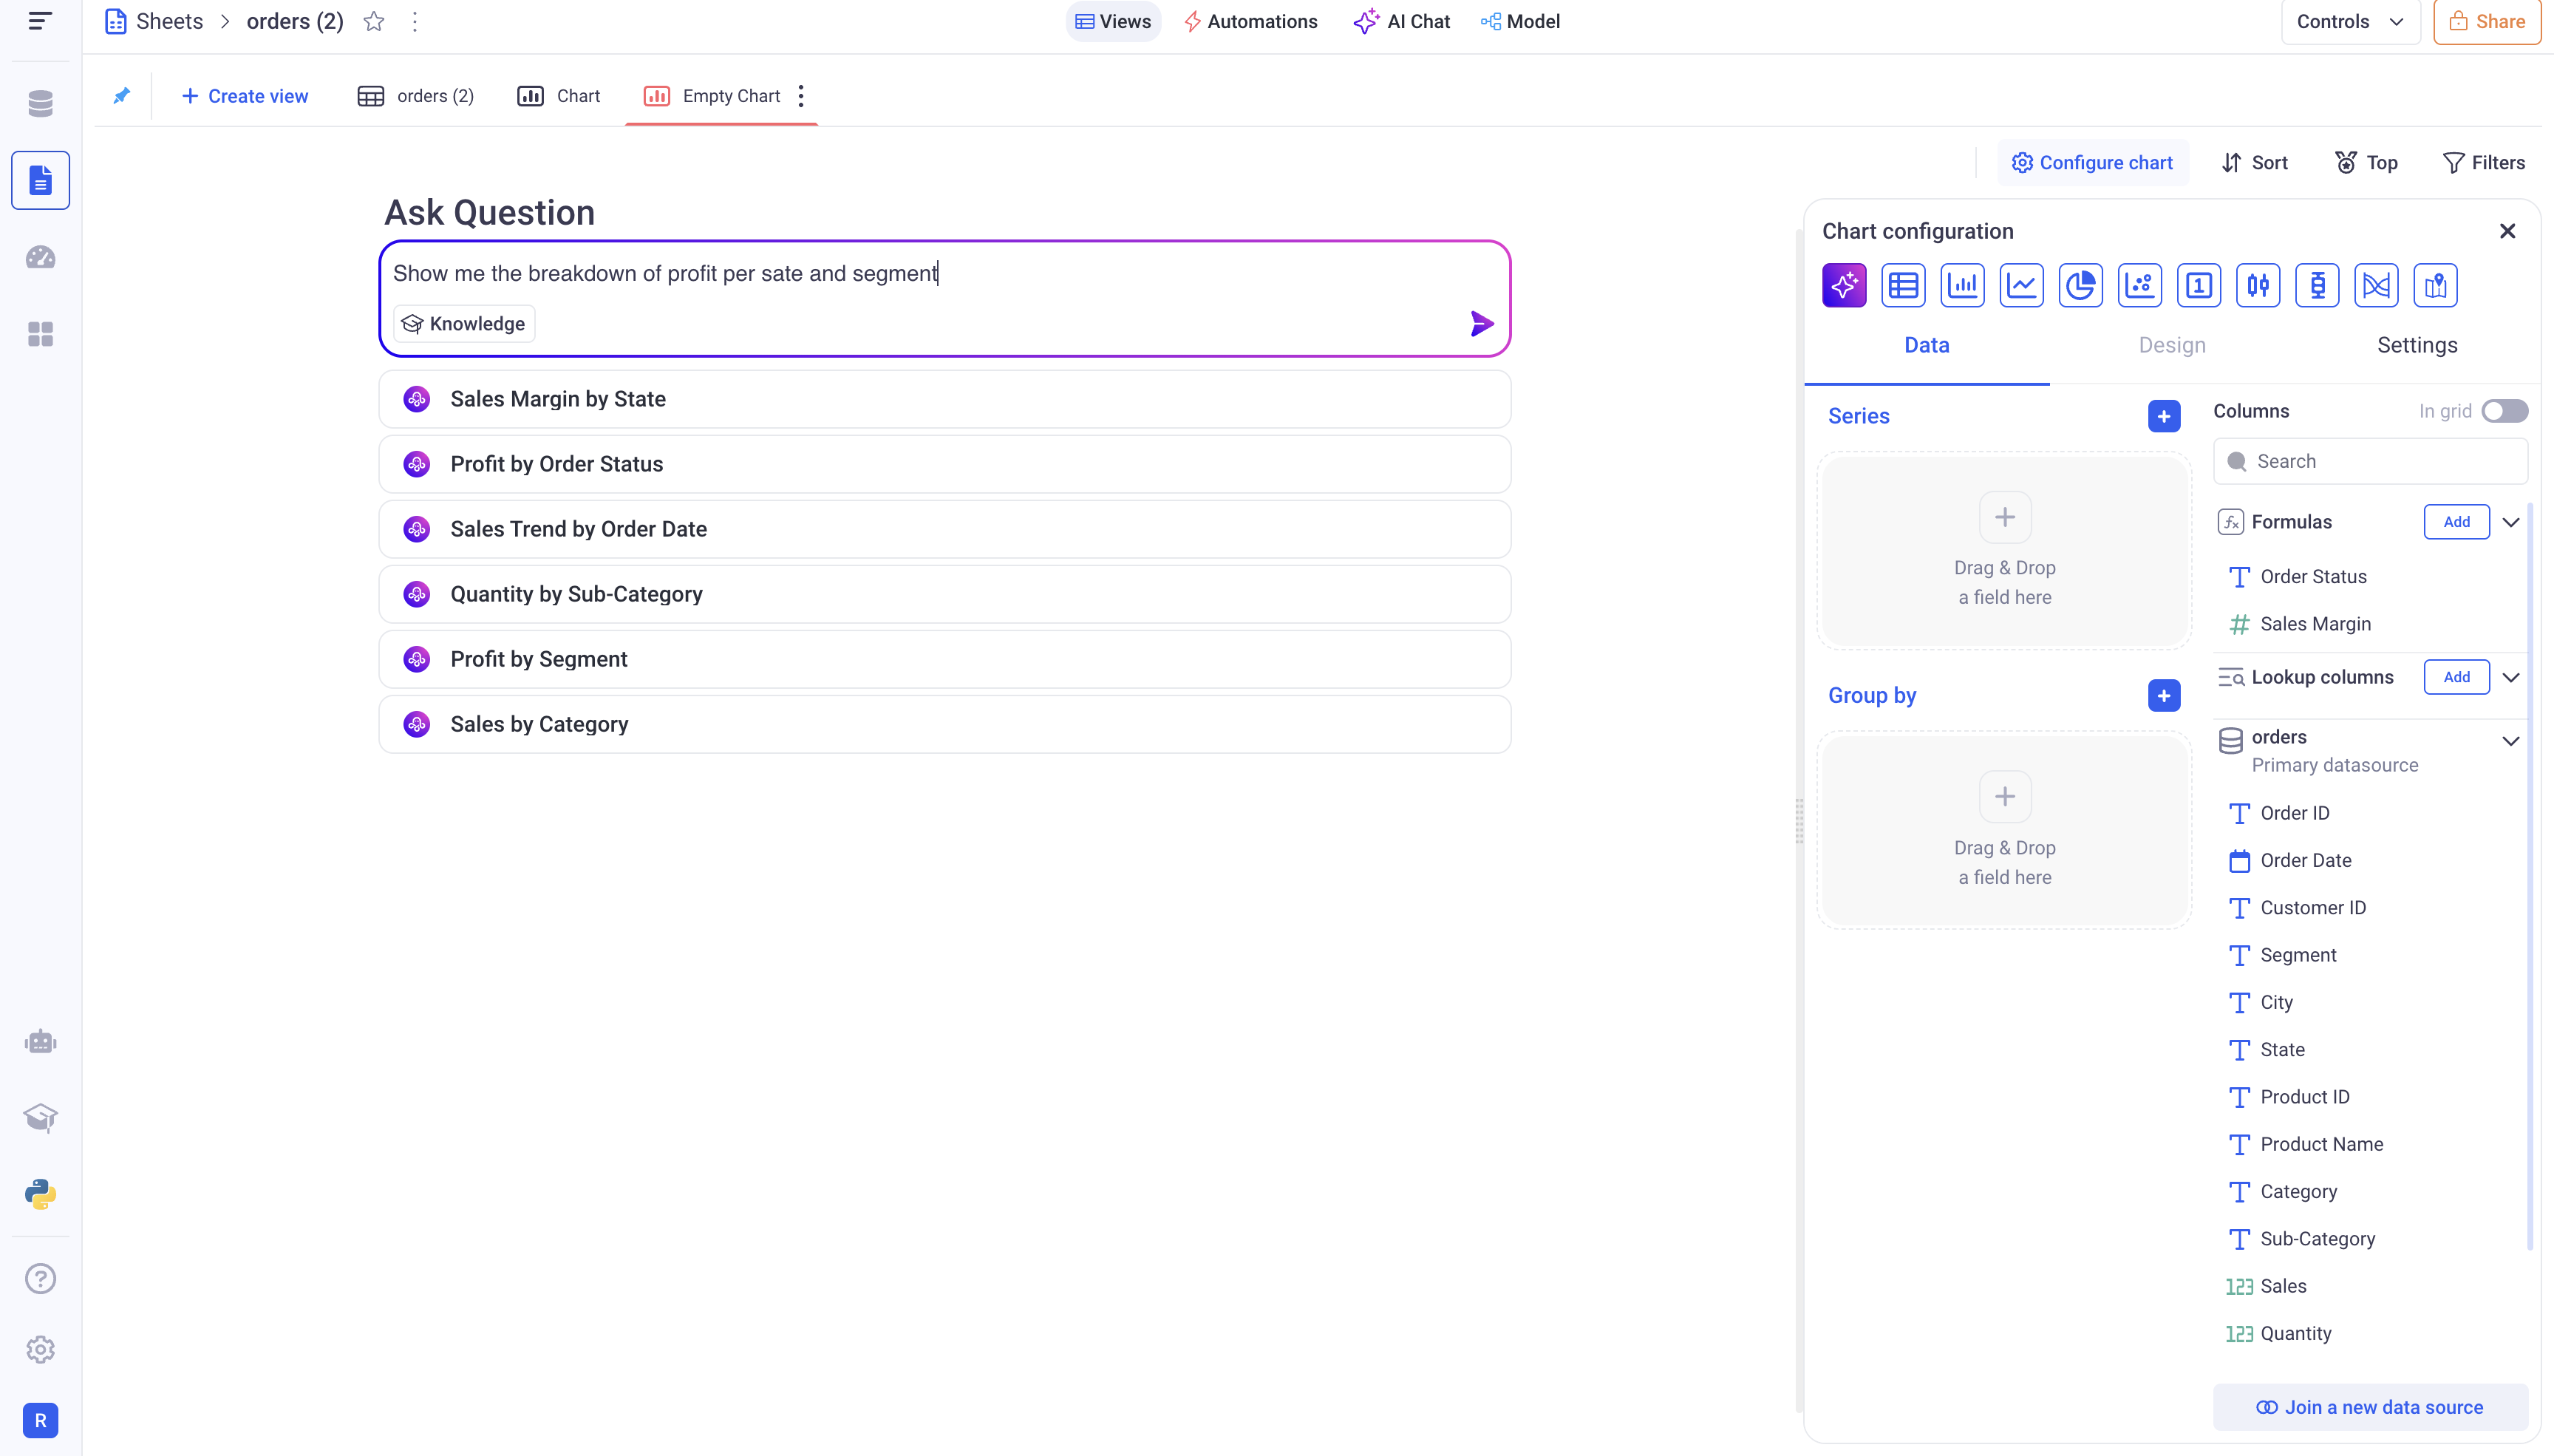The image size is (2554, 1456).
Task: Open the Controls dropdown
Action: (2349, 22)
